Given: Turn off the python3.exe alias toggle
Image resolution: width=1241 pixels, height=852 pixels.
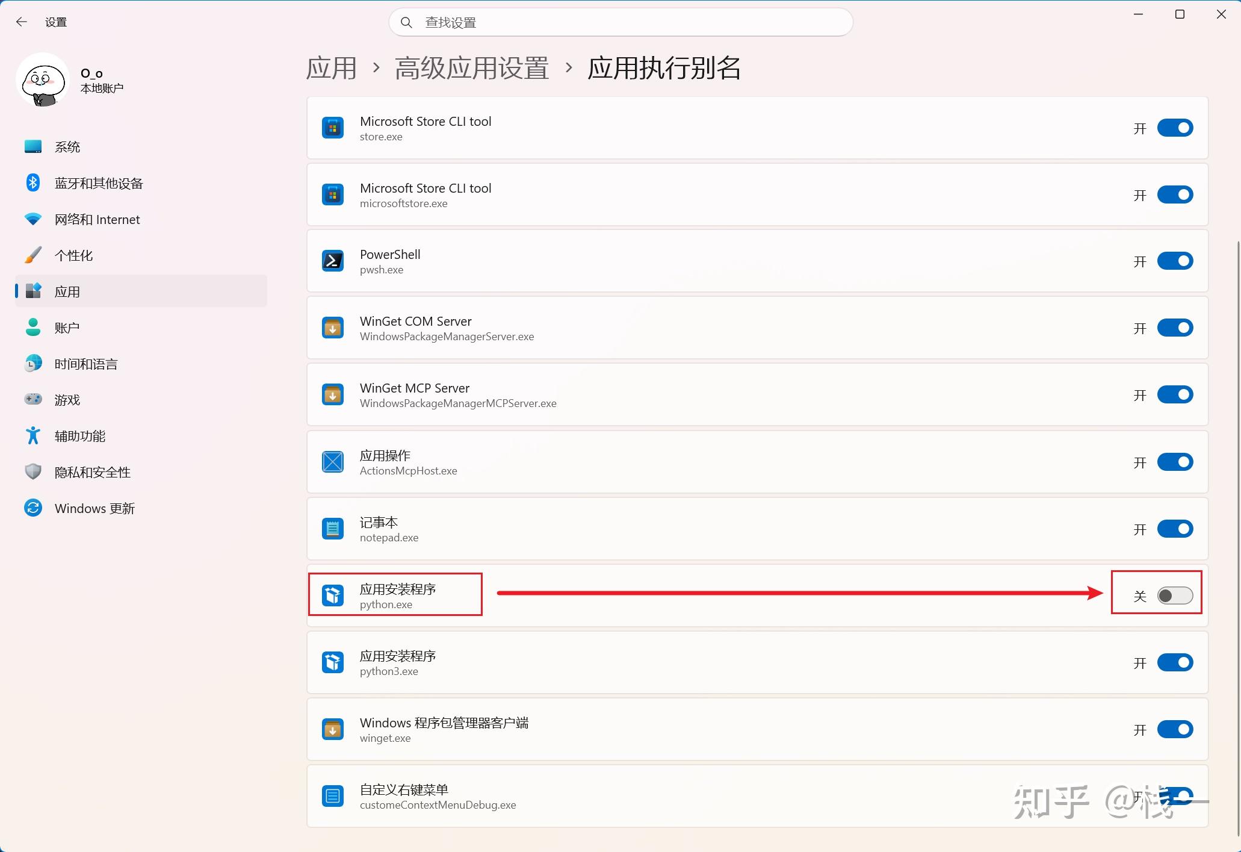Looking at the screenshot, I should click(1175, 662).
